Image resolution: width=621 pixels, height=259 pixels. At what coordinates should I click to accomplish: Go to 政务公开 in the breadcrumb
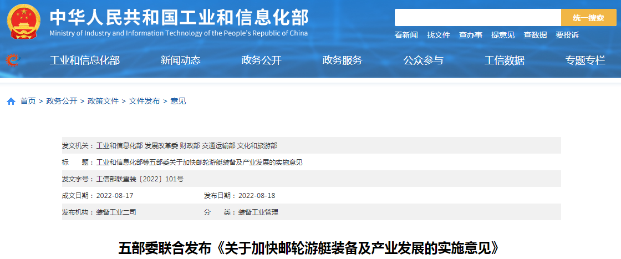[62, 101]
